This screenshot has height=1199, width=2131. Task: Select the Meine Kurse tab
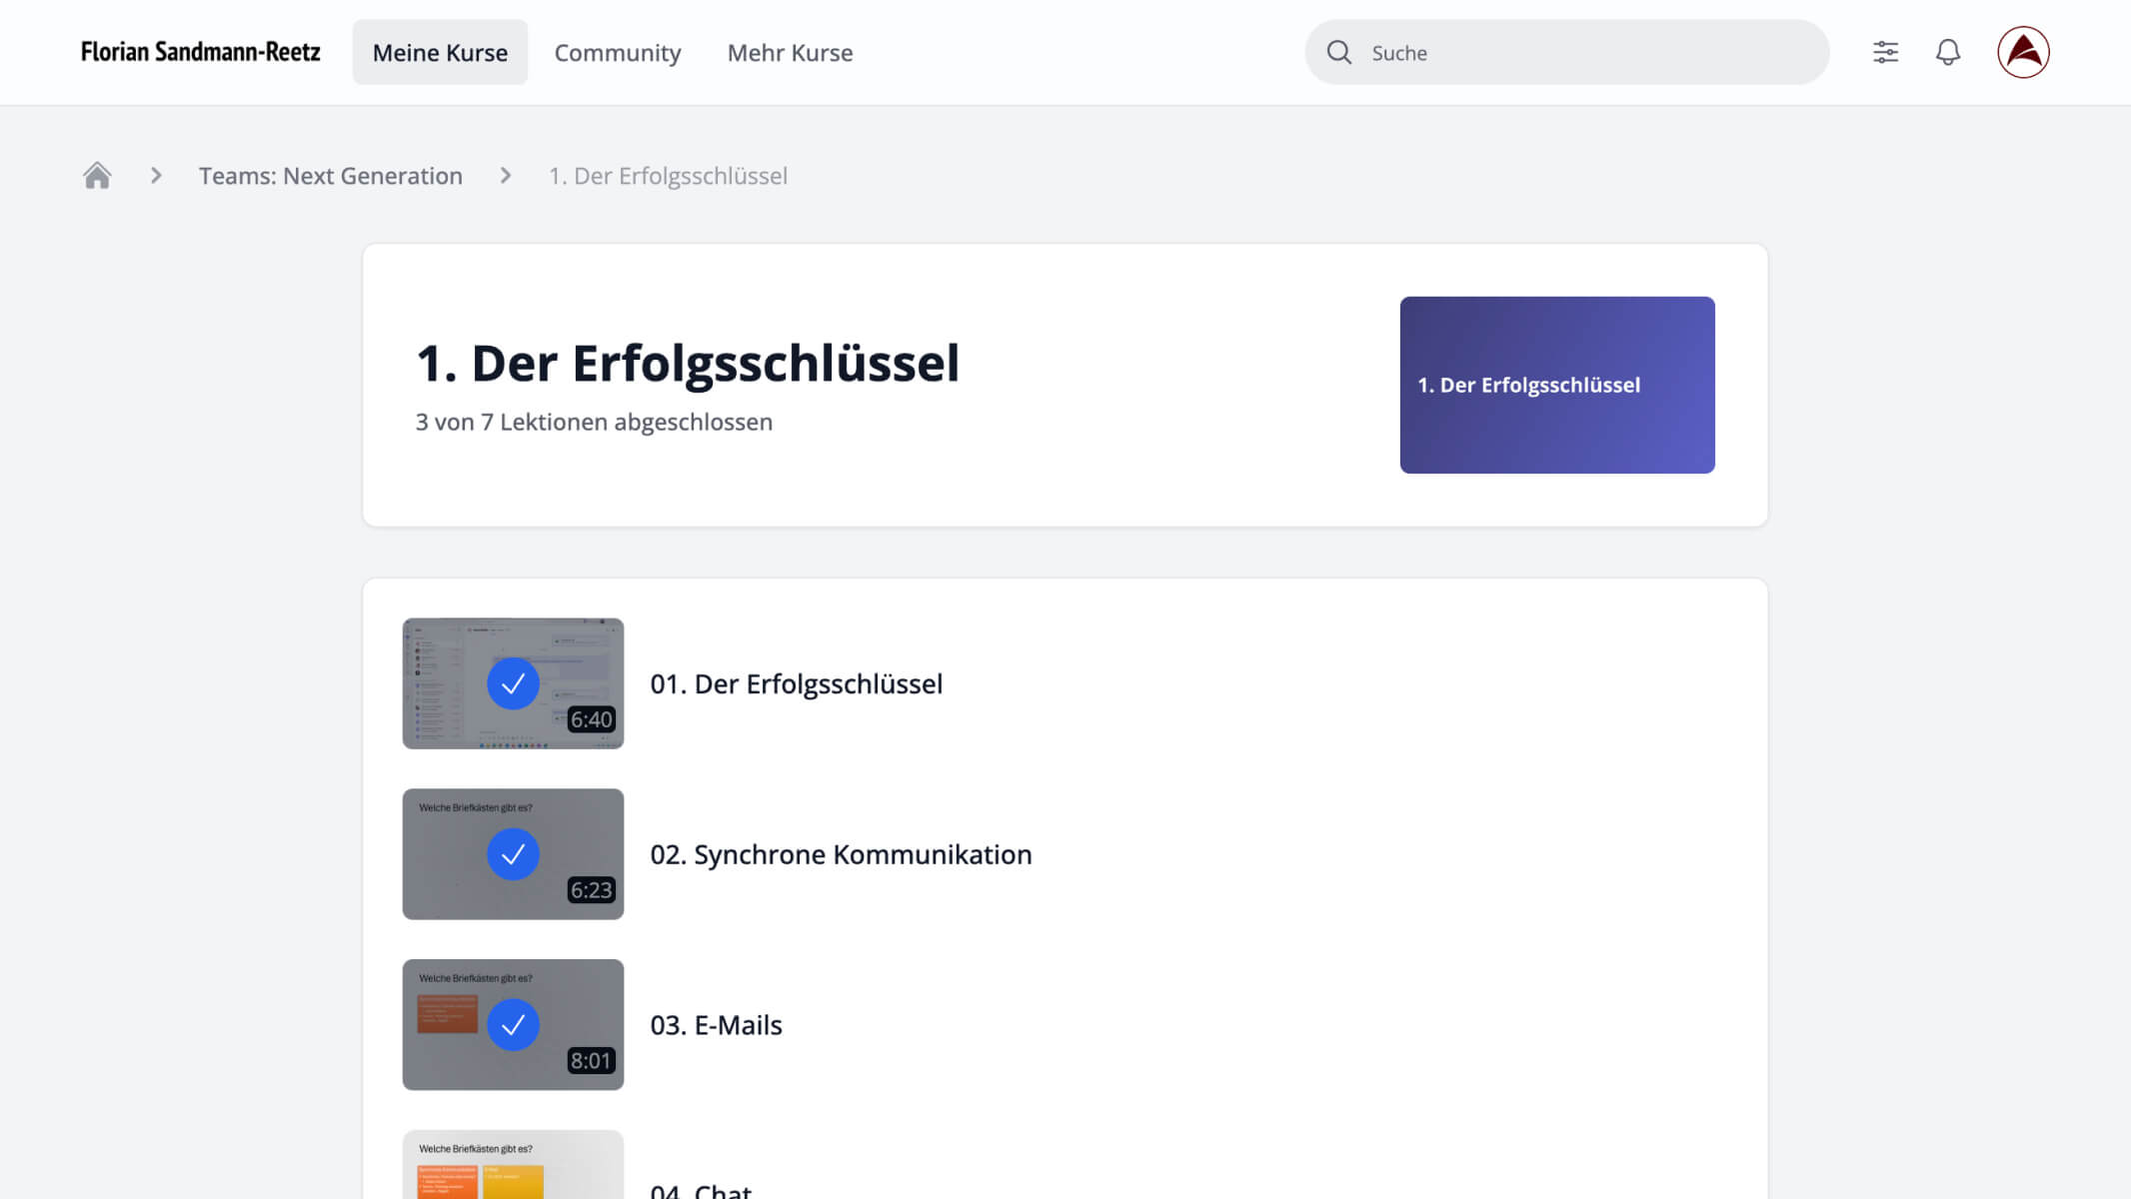click(x=440, y=52)
